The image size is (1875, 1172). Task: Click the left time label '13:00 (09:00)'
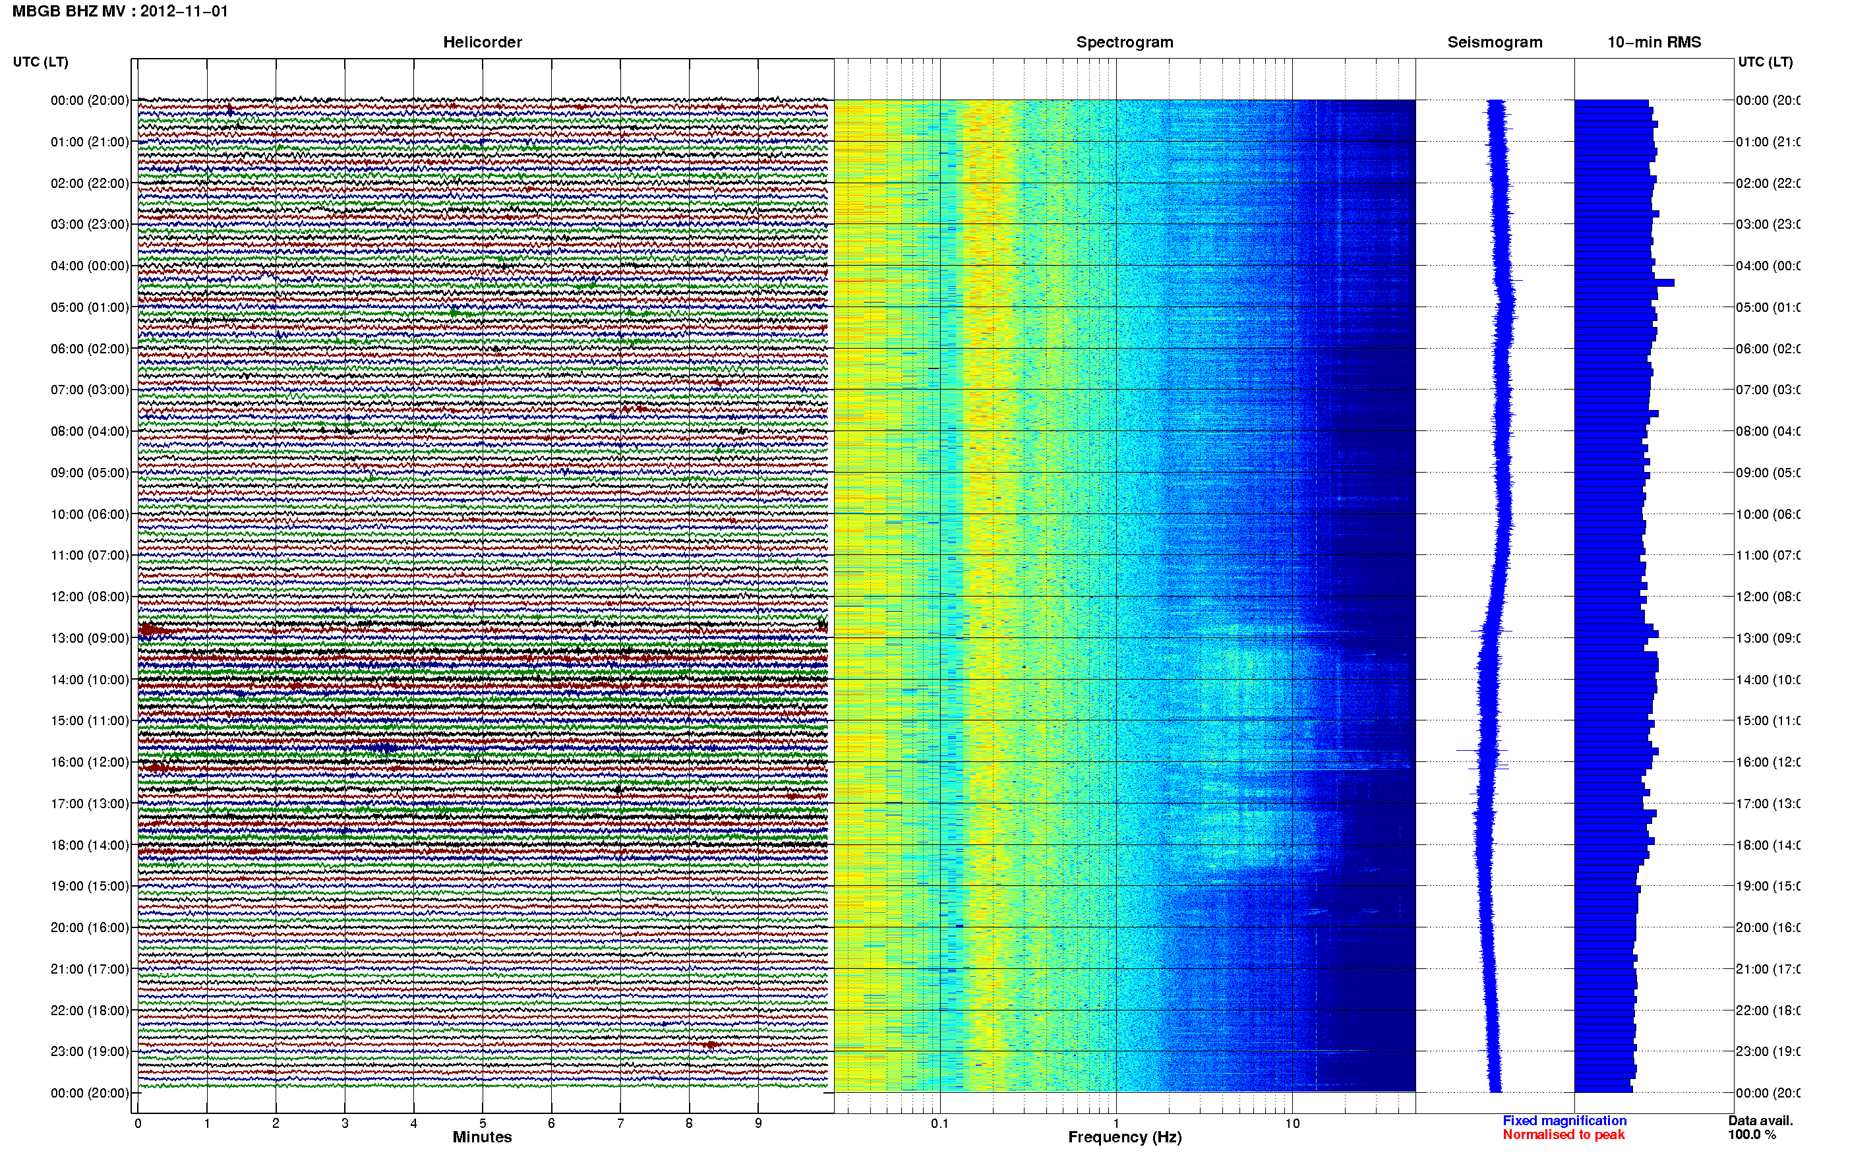(x=90, y=638)
